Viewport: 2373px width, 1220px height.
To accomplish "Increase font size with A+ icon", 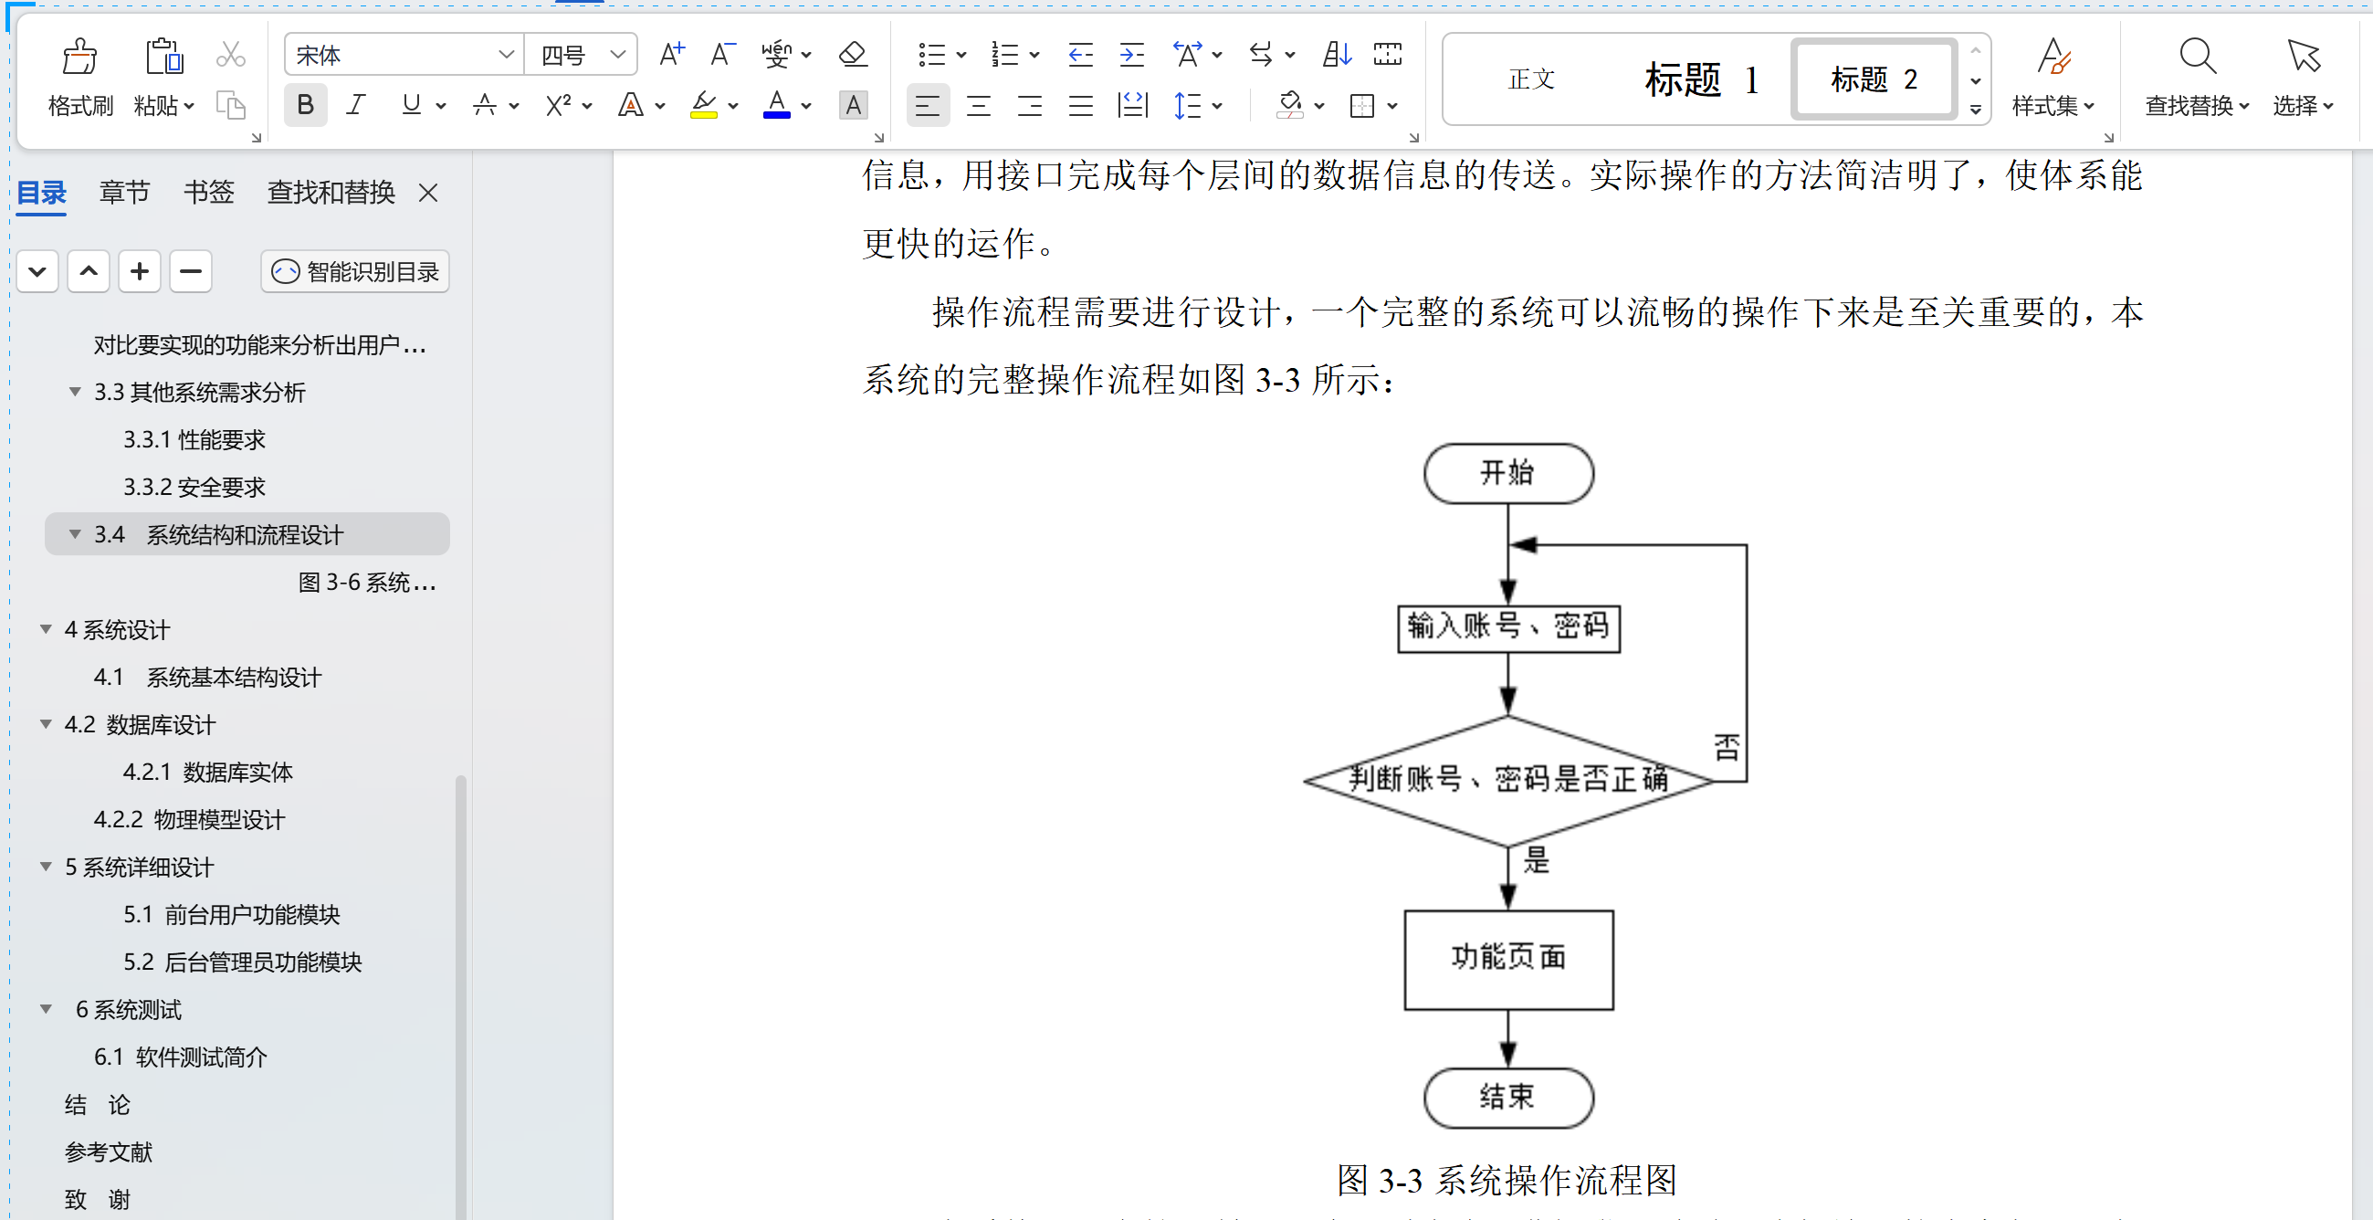I will point(672,56).
